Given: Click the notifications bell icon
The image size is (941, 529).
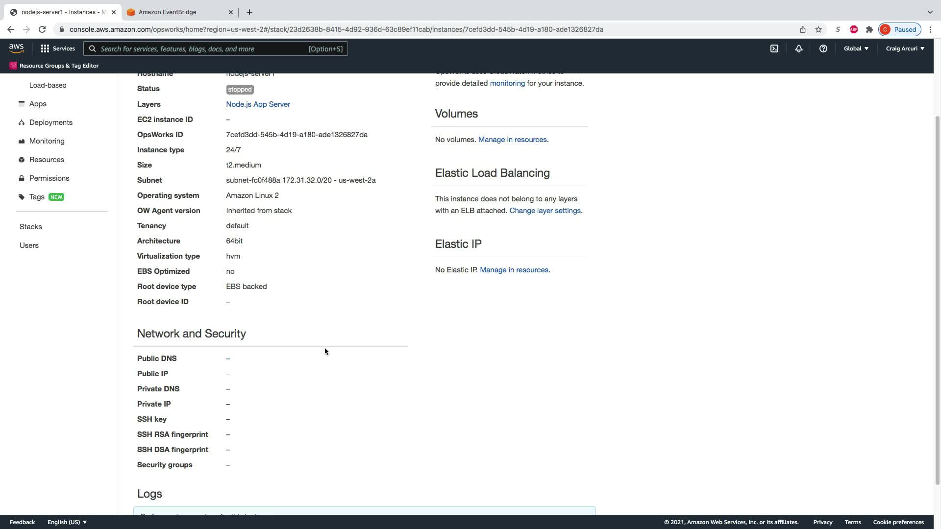Looking at the screenshot, I should tap(799, 48).
